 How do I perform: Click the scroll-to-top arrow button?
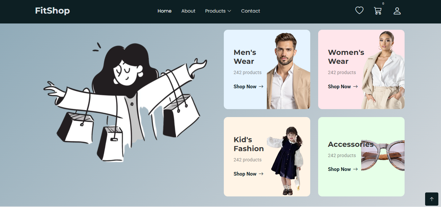point(431,199)
